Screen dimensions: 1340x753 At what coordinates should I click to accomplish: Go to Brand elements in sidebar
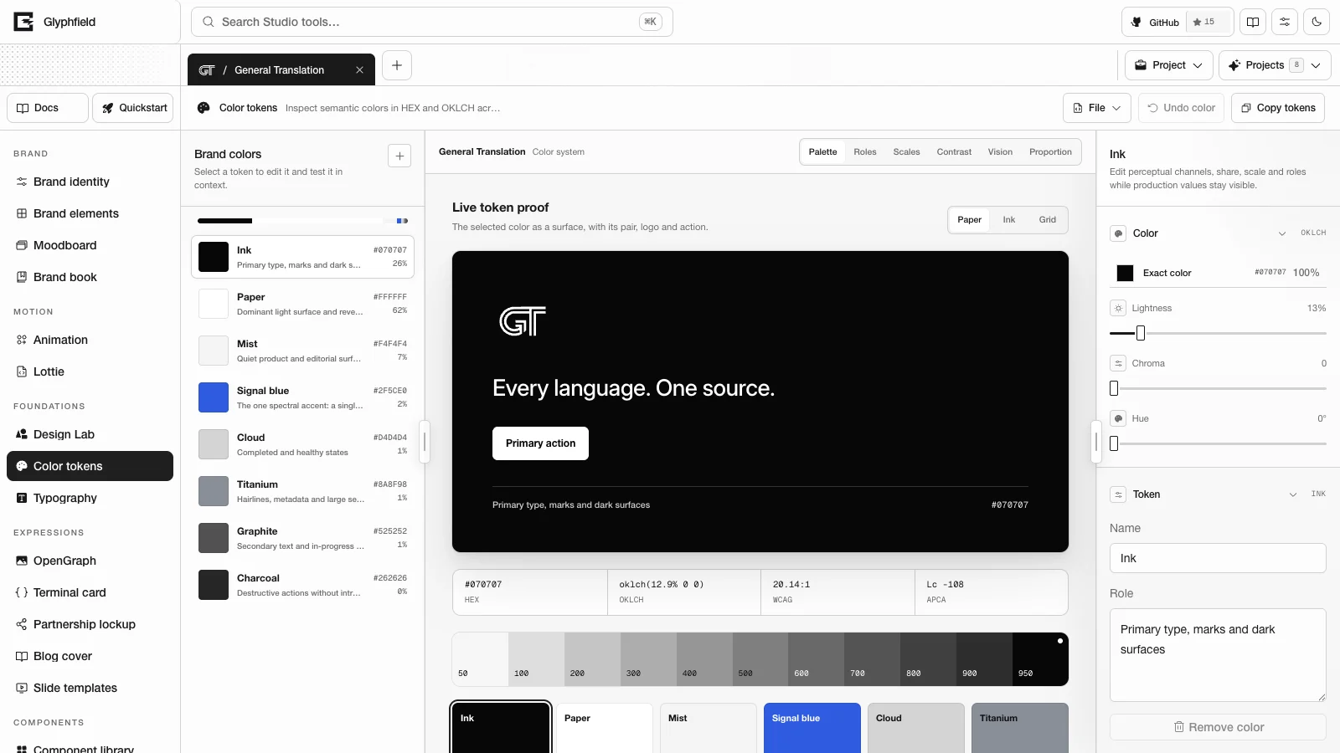pyautogui.click(x=90, y=213)
